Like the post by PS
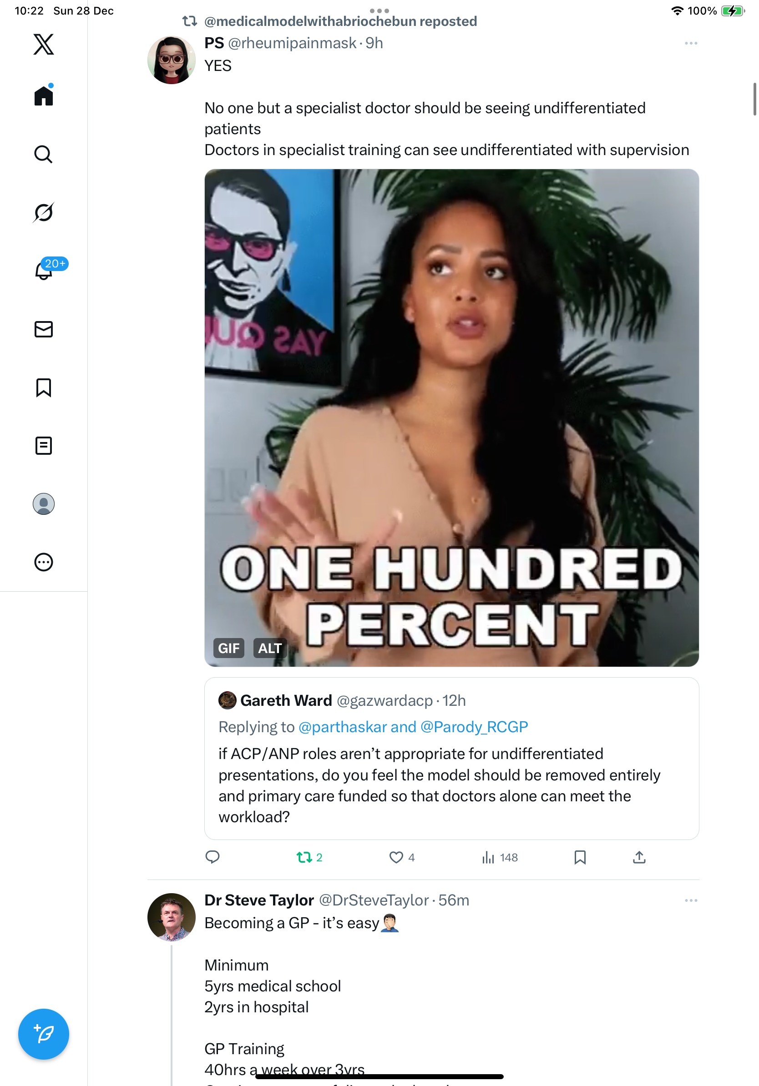 [x=396, y=857]
